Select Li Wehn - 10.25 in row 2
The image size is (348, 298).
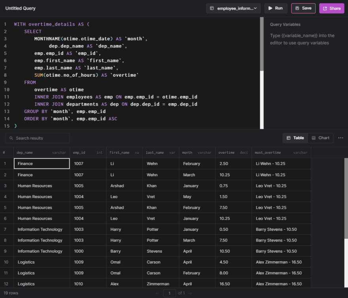(x=282, y=175)
